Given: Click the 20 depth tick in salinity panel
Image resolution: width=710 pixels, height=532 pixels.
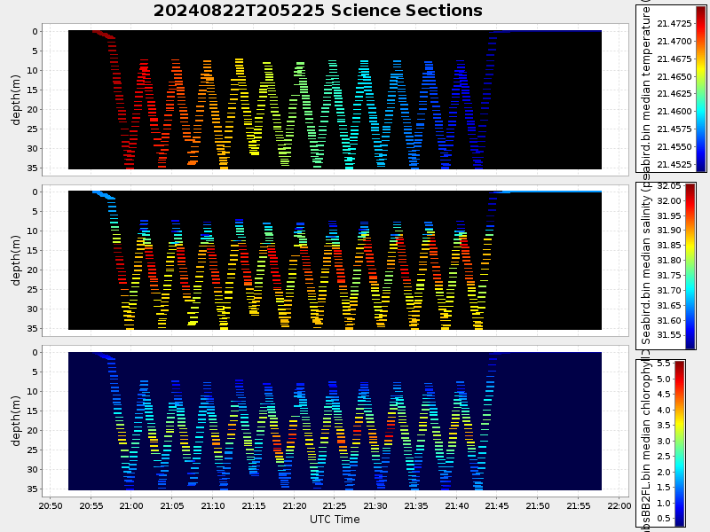Looking at the screenshot, I should 34,270.
